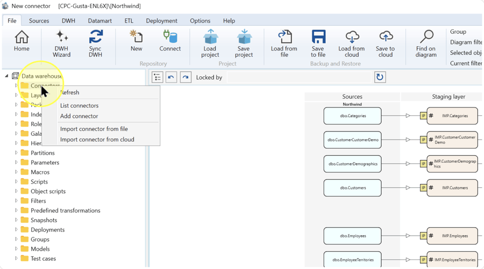Select the dbo.Employees source box

pos(352,236)
